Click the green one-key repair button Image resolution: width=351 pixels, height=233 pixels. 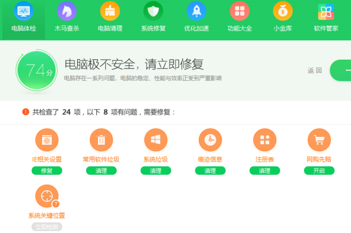[341, 70]
